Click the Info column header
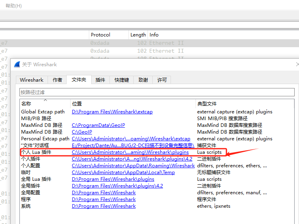This screenshot has width=299, height=224. click(223, 35)
